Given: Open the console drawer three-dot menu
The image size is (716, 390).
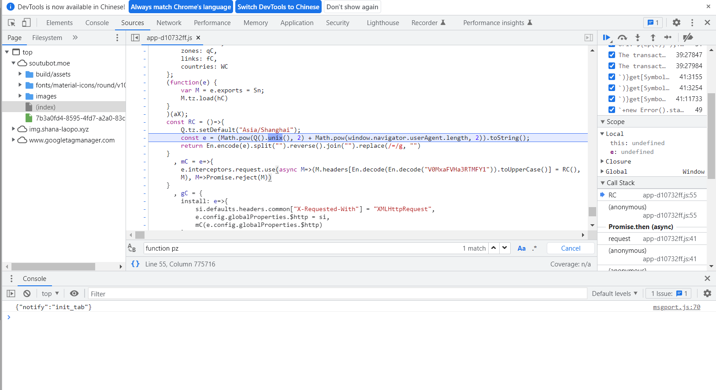Looking at the screenshot, I should [x=11, y=279].
